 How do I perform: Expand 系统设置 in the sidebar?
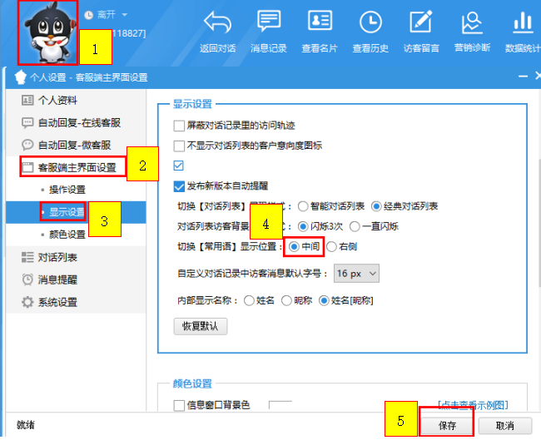(x=57, y=302)
